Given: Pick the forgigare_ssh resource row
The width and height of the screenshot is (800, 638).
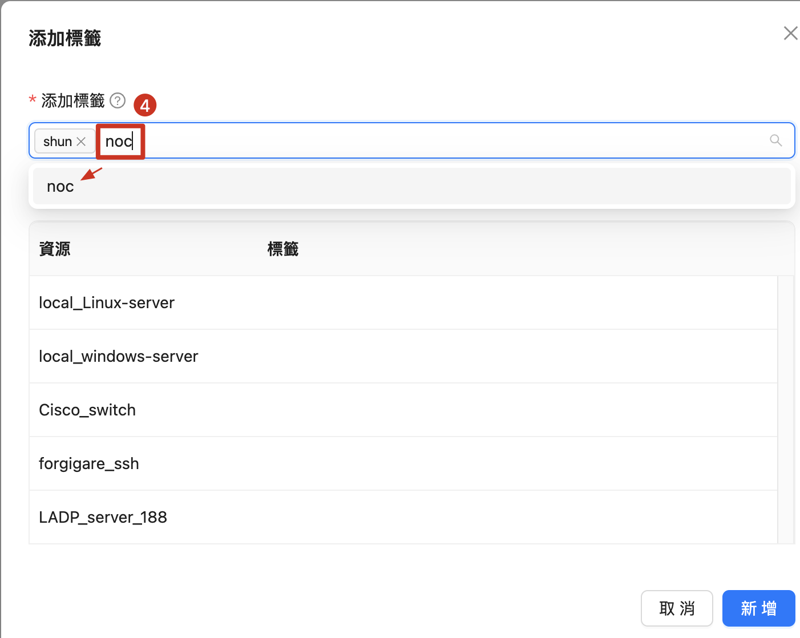Looking at the screenshot, I should (89, 463).
